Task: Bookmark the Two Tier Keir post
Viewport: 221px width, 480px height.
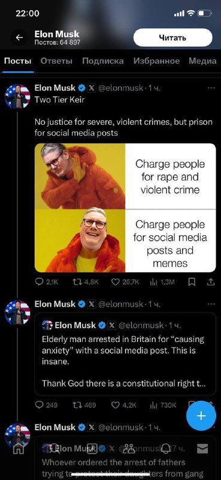Action: tap(192, 281)
